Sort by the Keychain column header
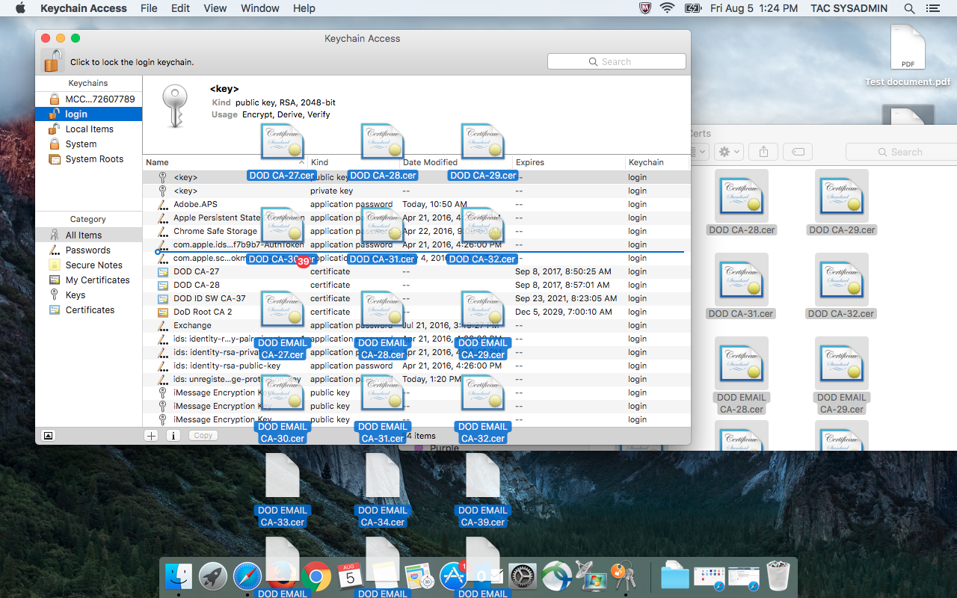Image resolution: width=957 pixels, height=598 pixels. (656, 162)
